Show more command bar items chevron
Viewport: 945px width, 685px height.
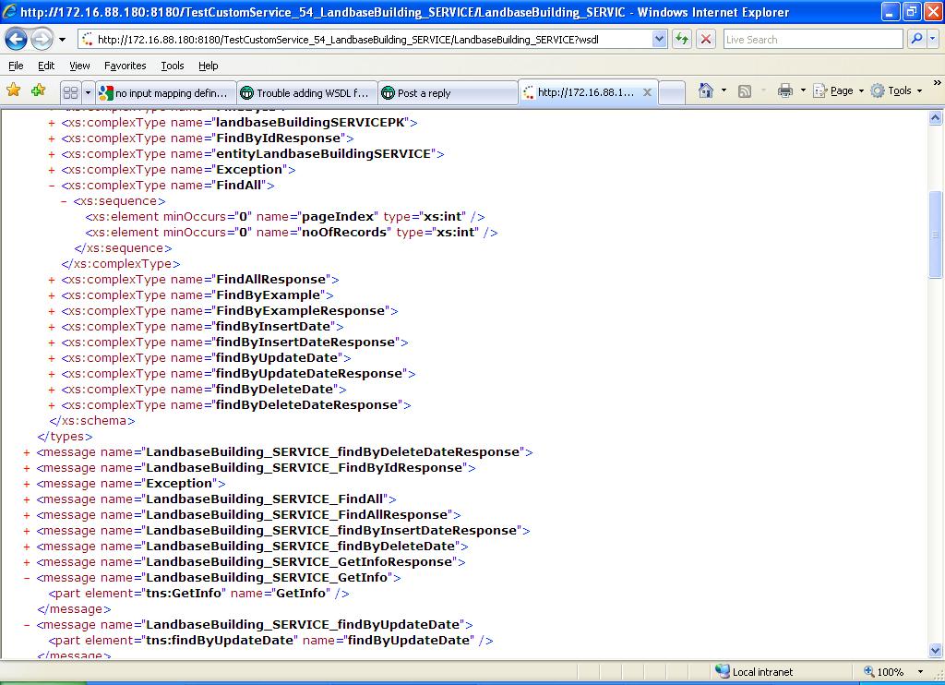[x=938, y=82]
